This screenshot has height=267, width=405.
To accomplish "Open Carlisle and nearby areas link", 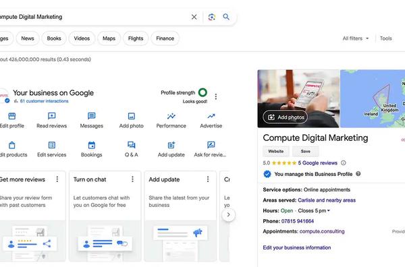I will [x=327, y=200].
